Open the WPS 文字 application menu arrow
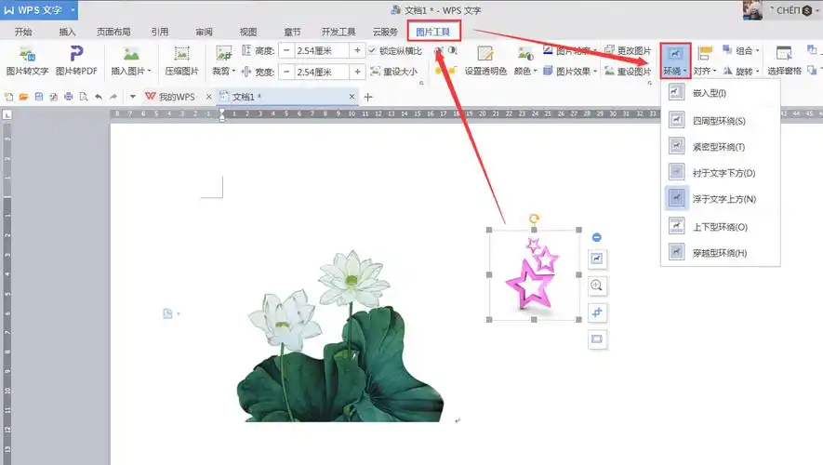Screen dimensions: 823x465 [x=73, y=10]
